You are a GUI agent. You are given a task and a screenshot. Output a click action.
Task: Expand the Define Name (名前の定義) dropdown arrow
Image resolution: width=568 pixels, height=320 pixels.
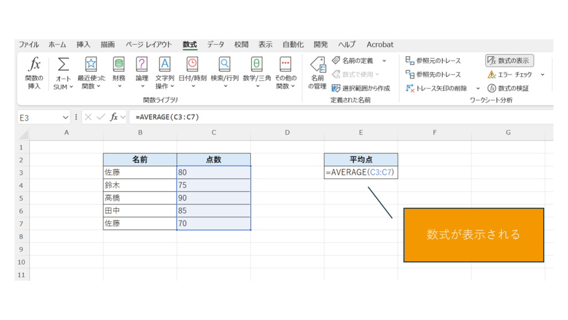point(384,61)
